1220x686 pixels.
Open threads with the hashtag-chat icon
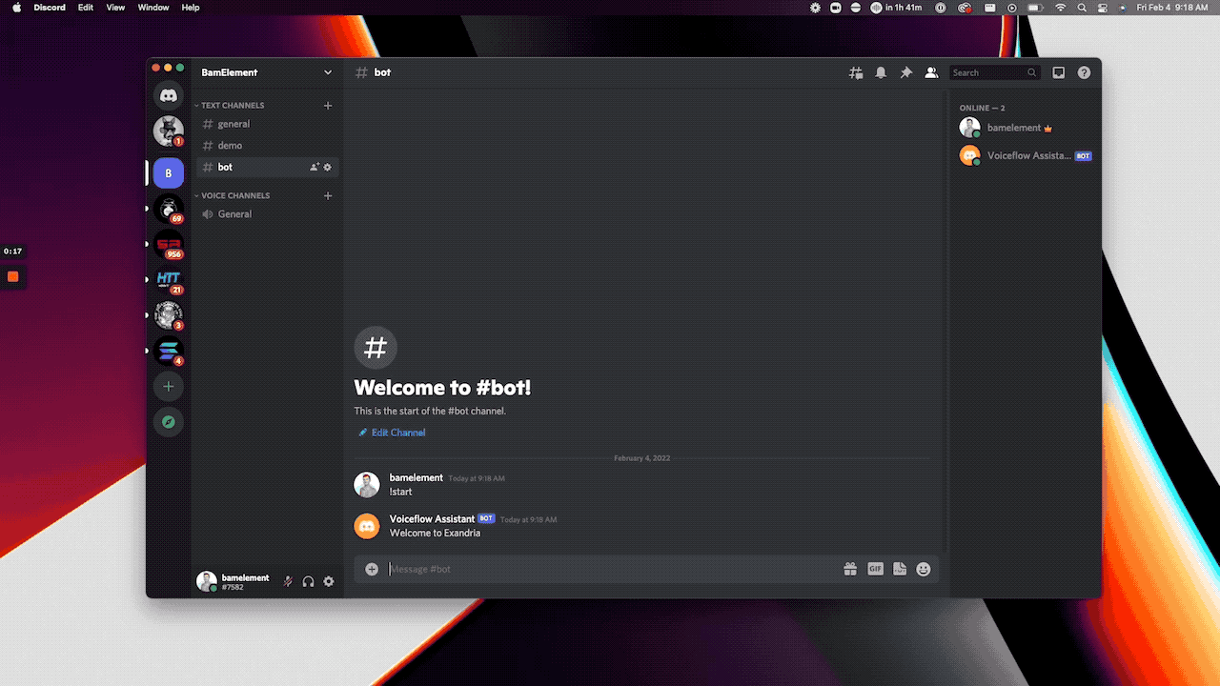click(x=855, y=71)
